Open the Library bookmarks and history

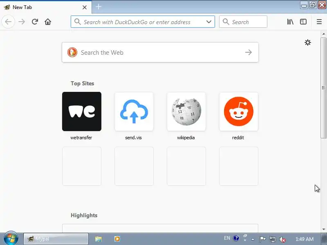point(290,22)
